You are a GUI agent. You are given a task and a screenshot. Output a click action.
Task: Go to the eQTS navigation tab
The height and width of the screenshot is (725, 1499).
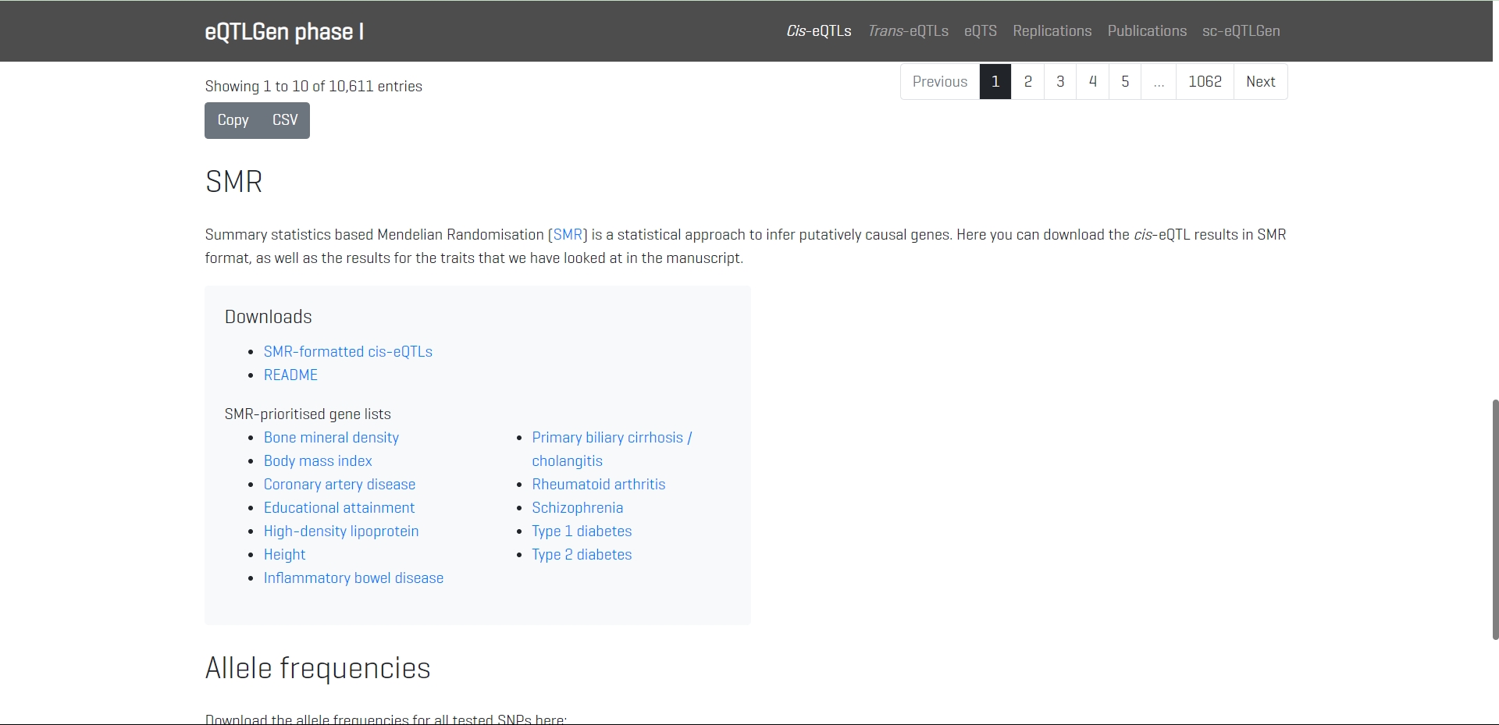click(980, 31)
